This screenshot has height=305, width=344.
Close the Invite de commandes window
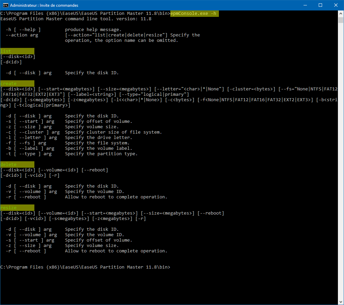(x=336, y=5)
